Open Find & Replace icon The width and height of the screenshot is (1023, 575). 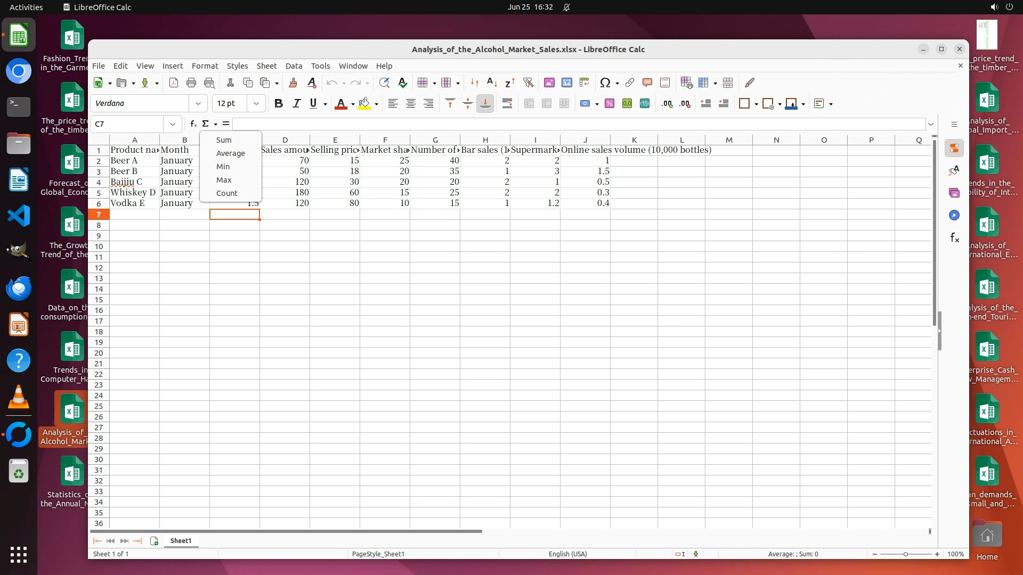click(x=384, y=83)
